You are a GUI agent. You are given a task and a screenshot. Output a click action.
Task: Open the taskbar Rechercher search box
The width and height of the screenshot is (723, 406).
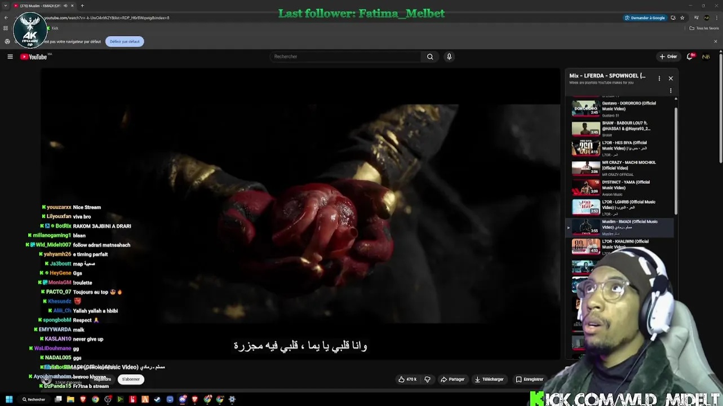pos(34,399)
